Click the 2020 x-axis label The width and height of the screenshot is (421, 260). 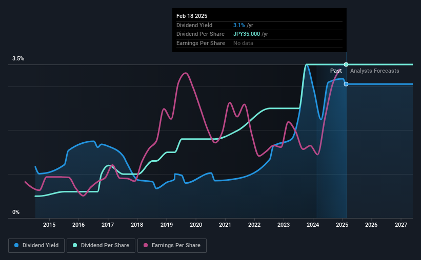(196, 225)
